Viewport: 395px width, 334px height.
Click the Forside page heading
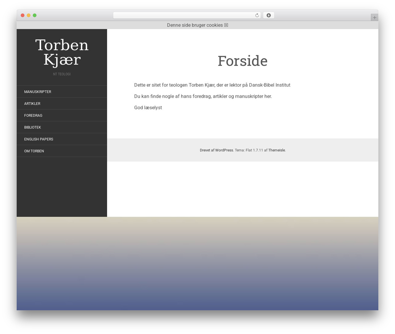click(243, 61)
